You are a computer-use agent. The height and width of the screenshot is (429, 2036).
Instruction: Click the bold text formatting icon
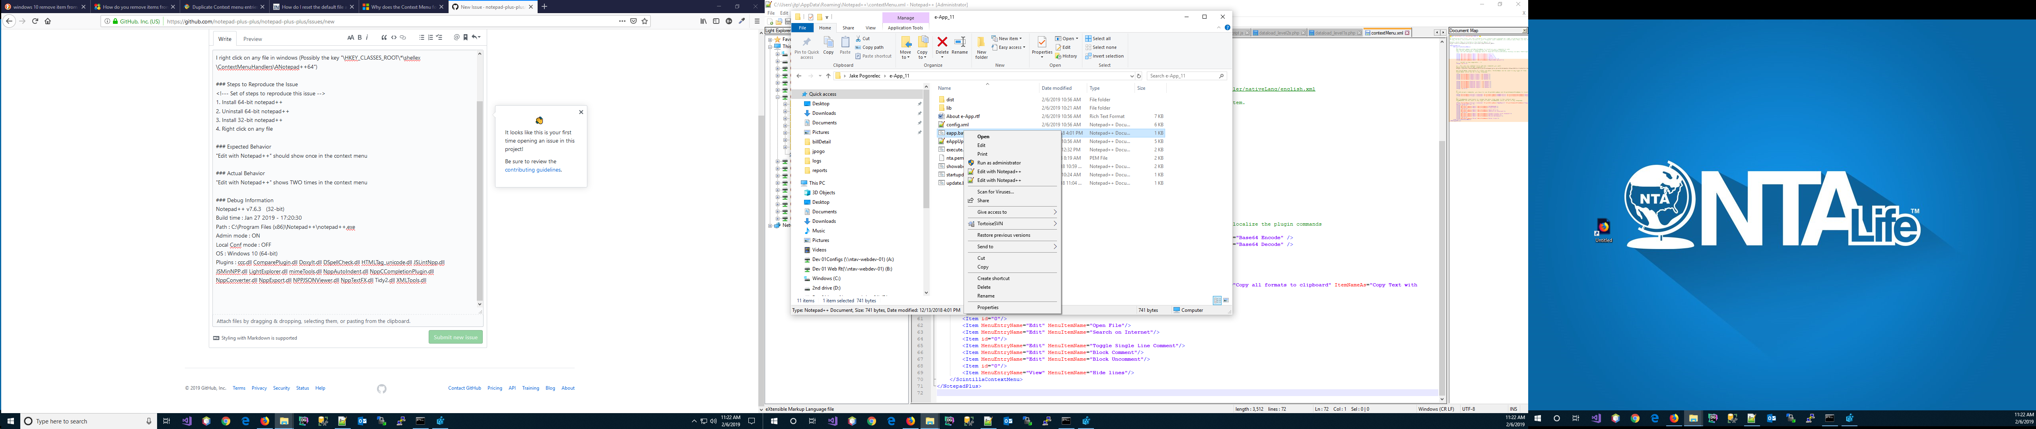tap(359, 38)
